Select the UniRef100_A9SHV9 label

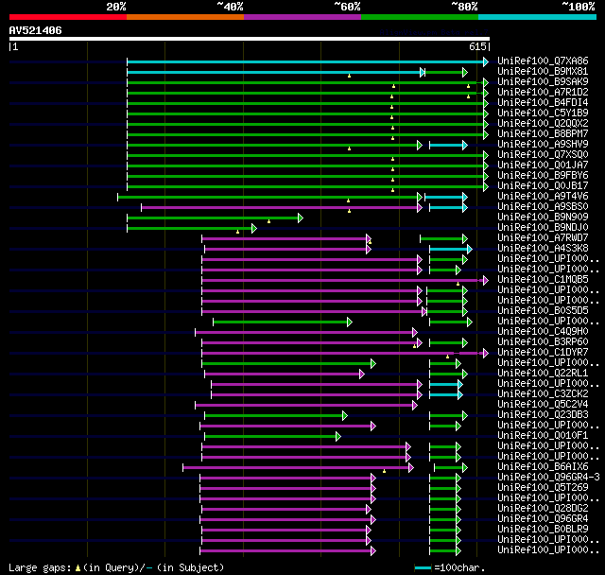pos(543,145)
